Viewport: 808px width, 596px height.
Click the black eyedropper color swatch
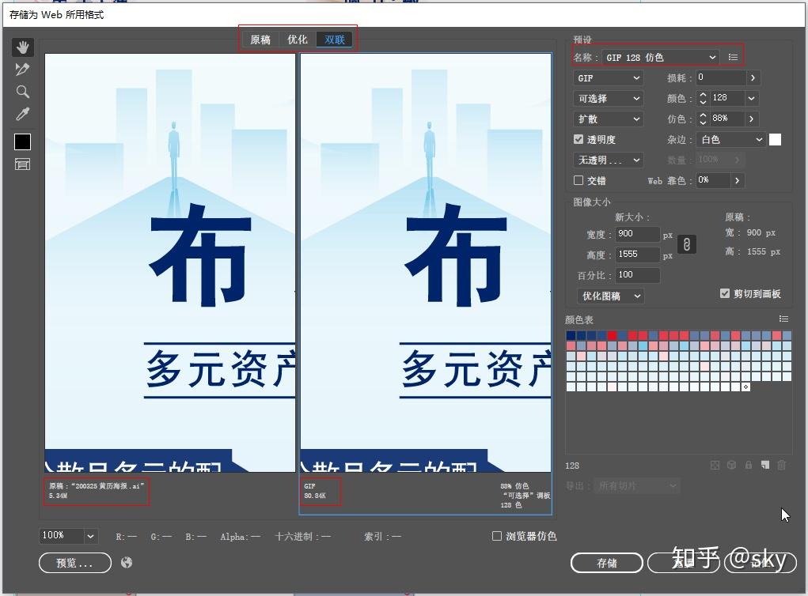coord(22,141)
